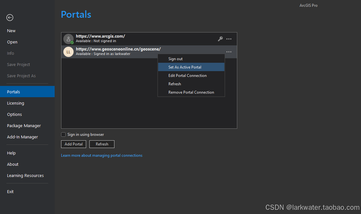Choose Remove Portal Connection
The width and height of the screenshot is (361, 214).
[x=191, y=92]
